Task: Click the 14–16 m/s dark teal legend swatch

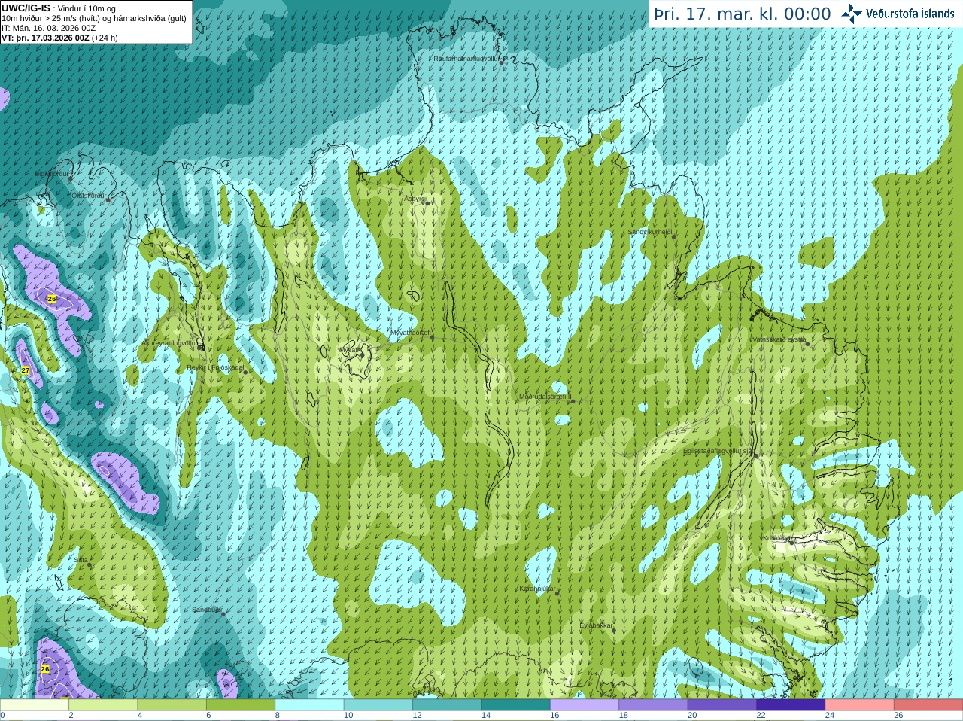Action: tap(516, 705)
